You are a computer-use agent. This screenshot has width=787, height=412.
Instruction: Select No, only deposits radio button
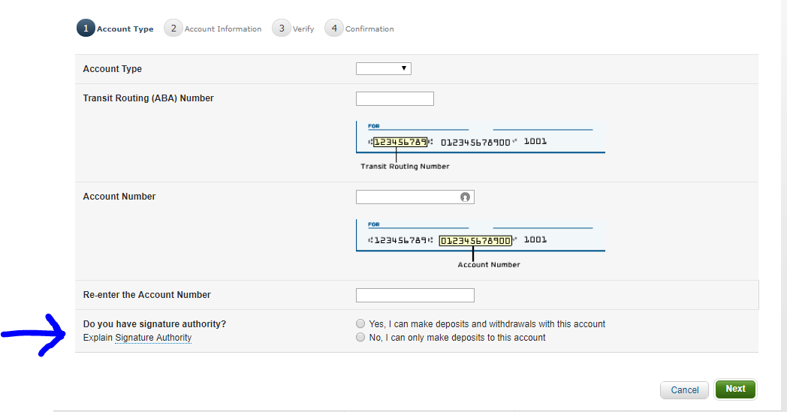360,337
